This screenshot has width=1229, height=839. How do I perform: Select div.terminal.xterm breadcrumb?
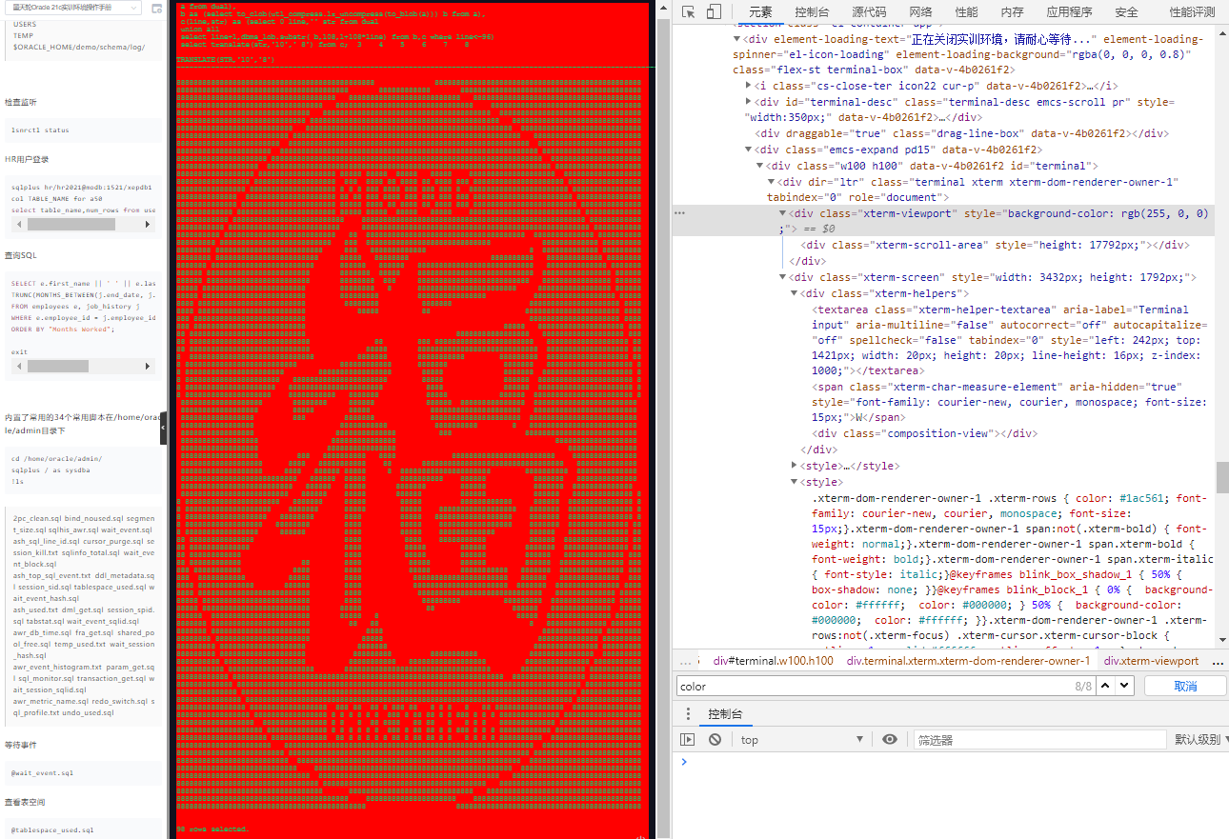coord(968,661)
